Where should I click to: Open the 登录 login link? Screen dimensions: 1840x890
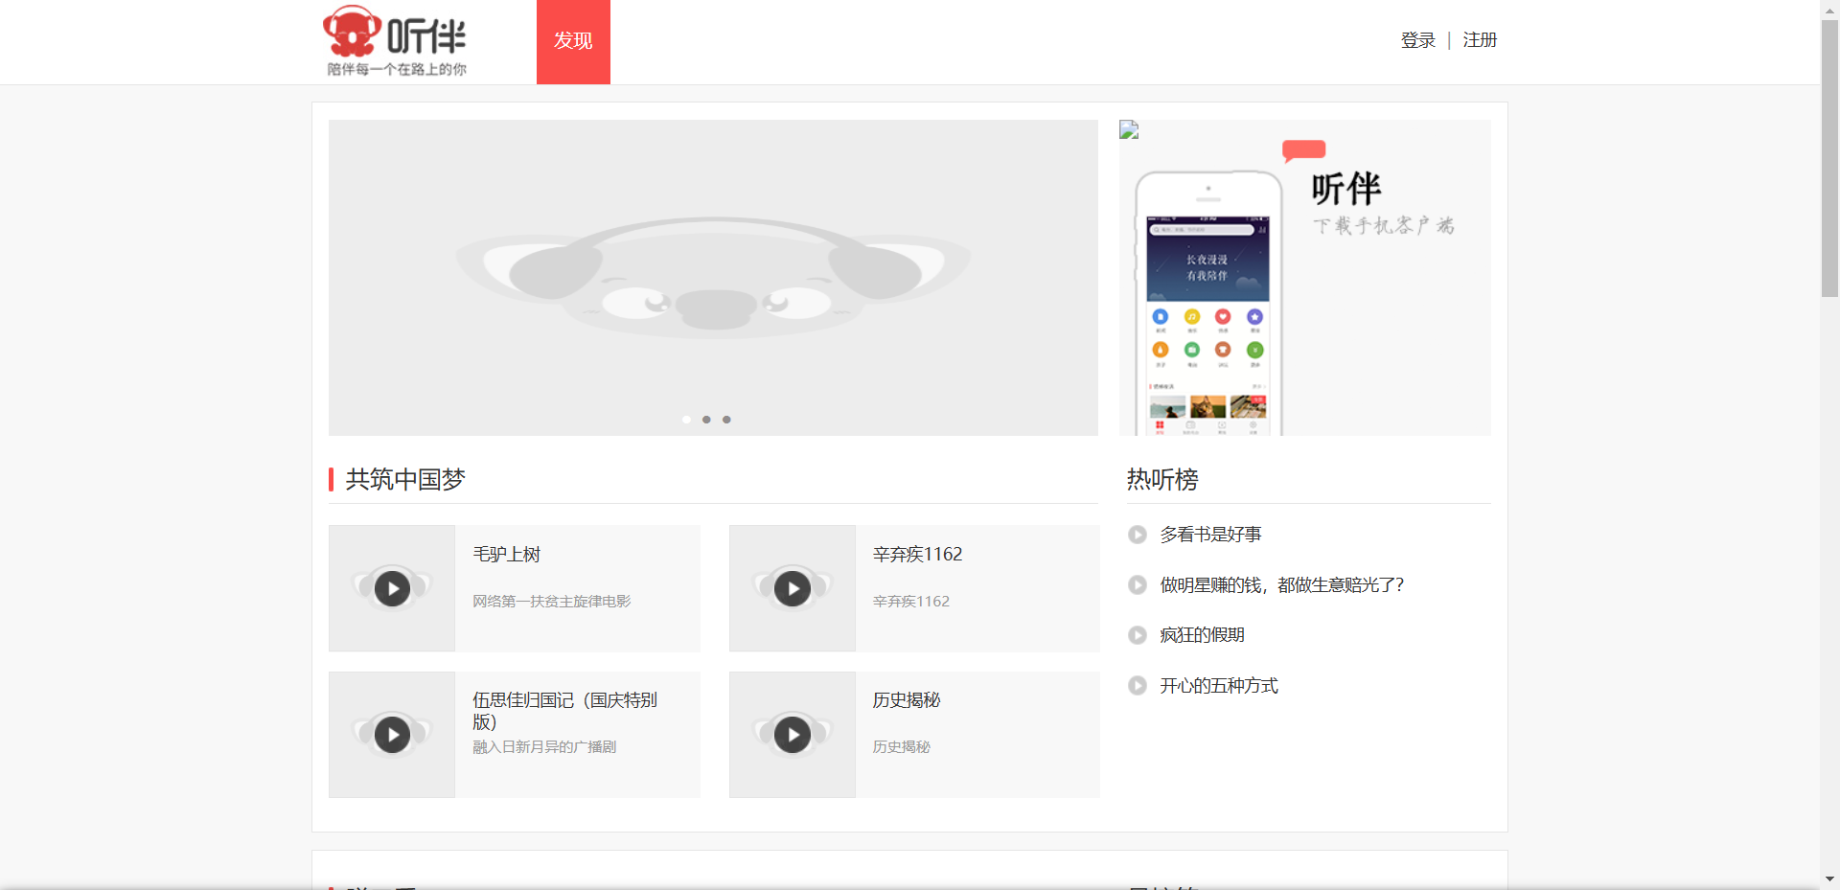point(1417,39)
